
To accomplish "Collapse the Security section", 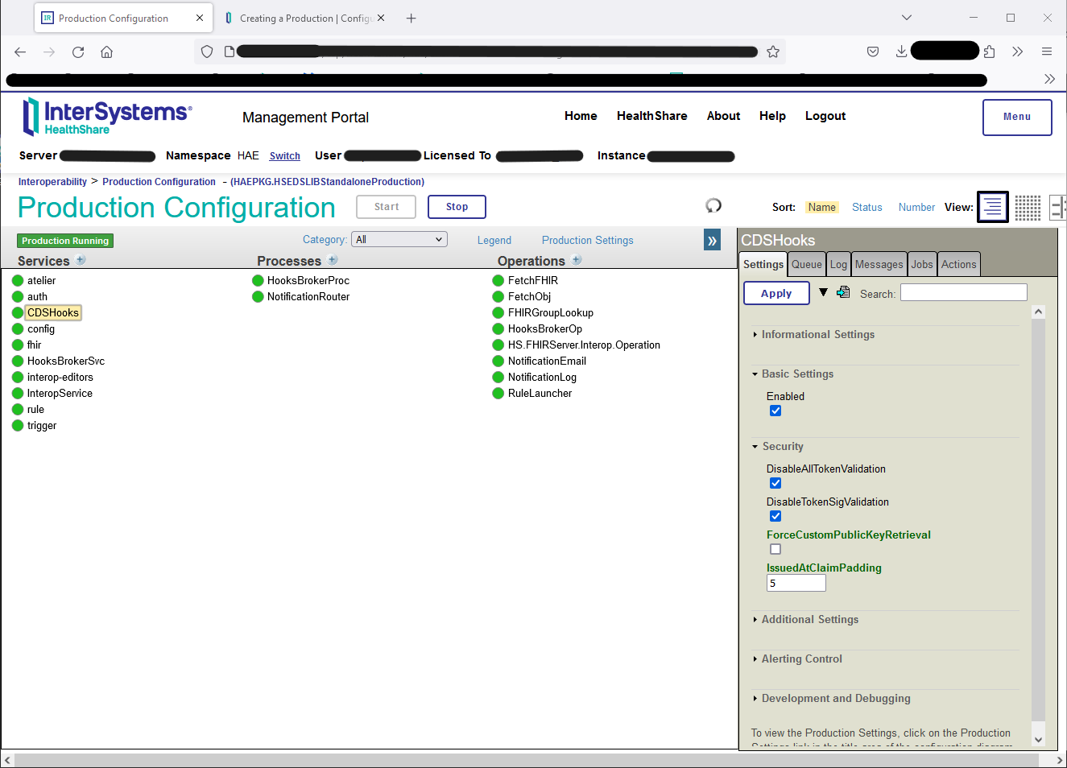I will pyautogui.click(x=782, y=446).
